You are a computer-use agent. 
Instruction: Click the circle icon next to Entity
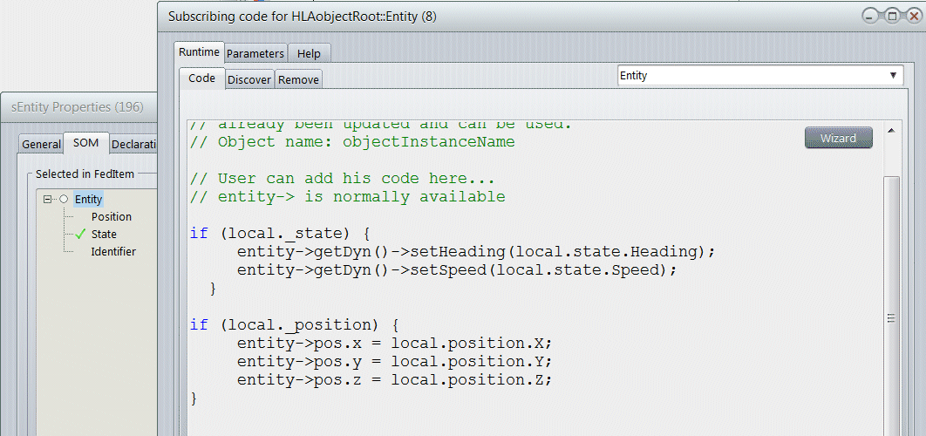tap(64, 200)
